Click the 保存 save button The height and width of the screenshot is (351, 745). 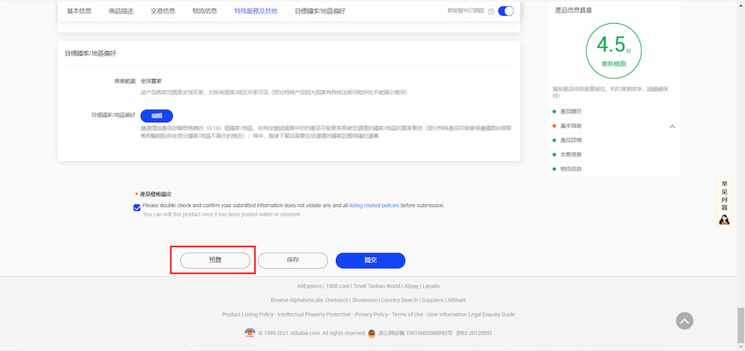tap(293, 260)
